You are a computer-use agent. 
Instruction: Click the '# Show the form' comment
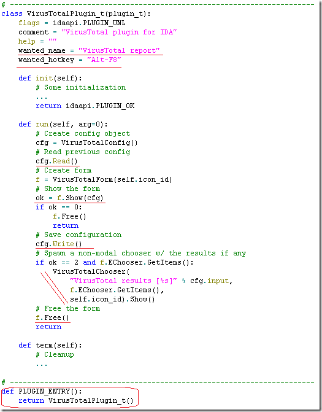coord(68,189)
